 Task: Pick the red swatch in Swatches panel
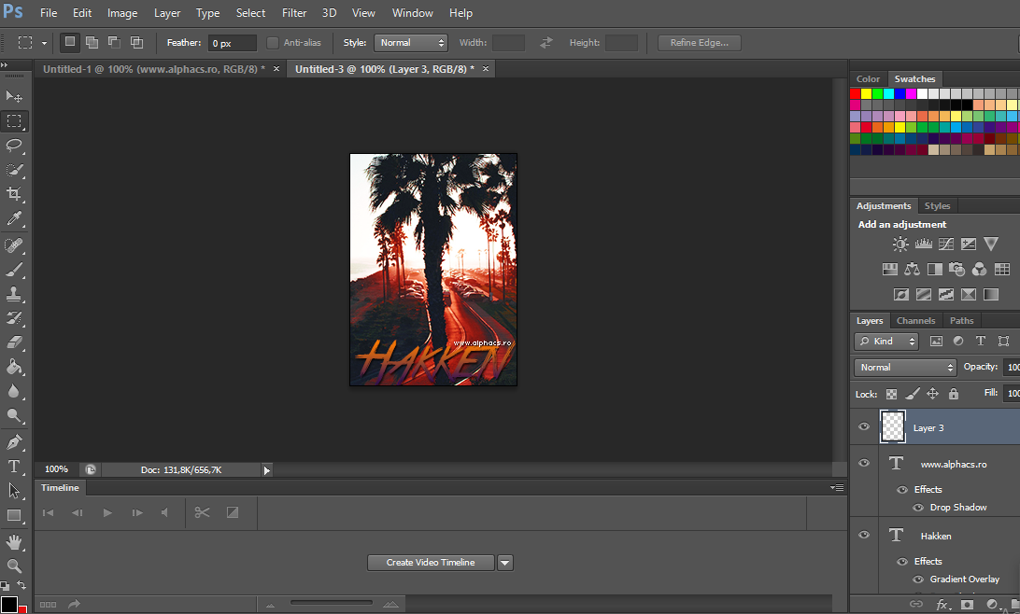click(x=855, y=93)
